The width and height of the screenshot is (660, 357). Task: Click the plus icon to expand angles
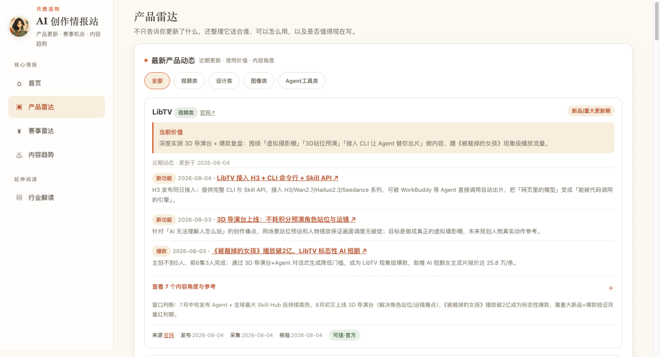click(610, 288)
